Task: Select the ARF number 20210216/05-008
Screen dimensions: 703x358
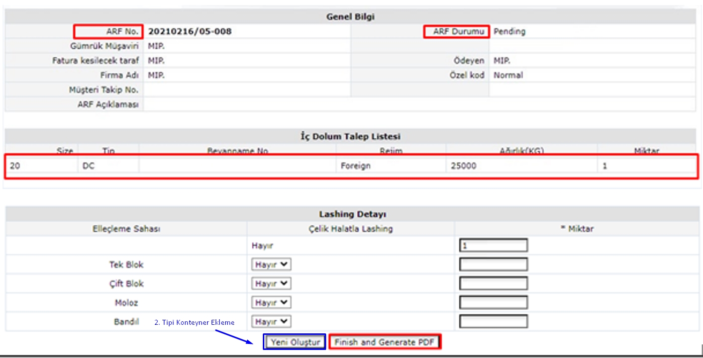Action: click(190, 32)
